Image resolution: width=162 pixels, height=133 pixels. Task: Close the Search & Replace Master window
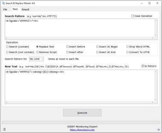point(157,3)
